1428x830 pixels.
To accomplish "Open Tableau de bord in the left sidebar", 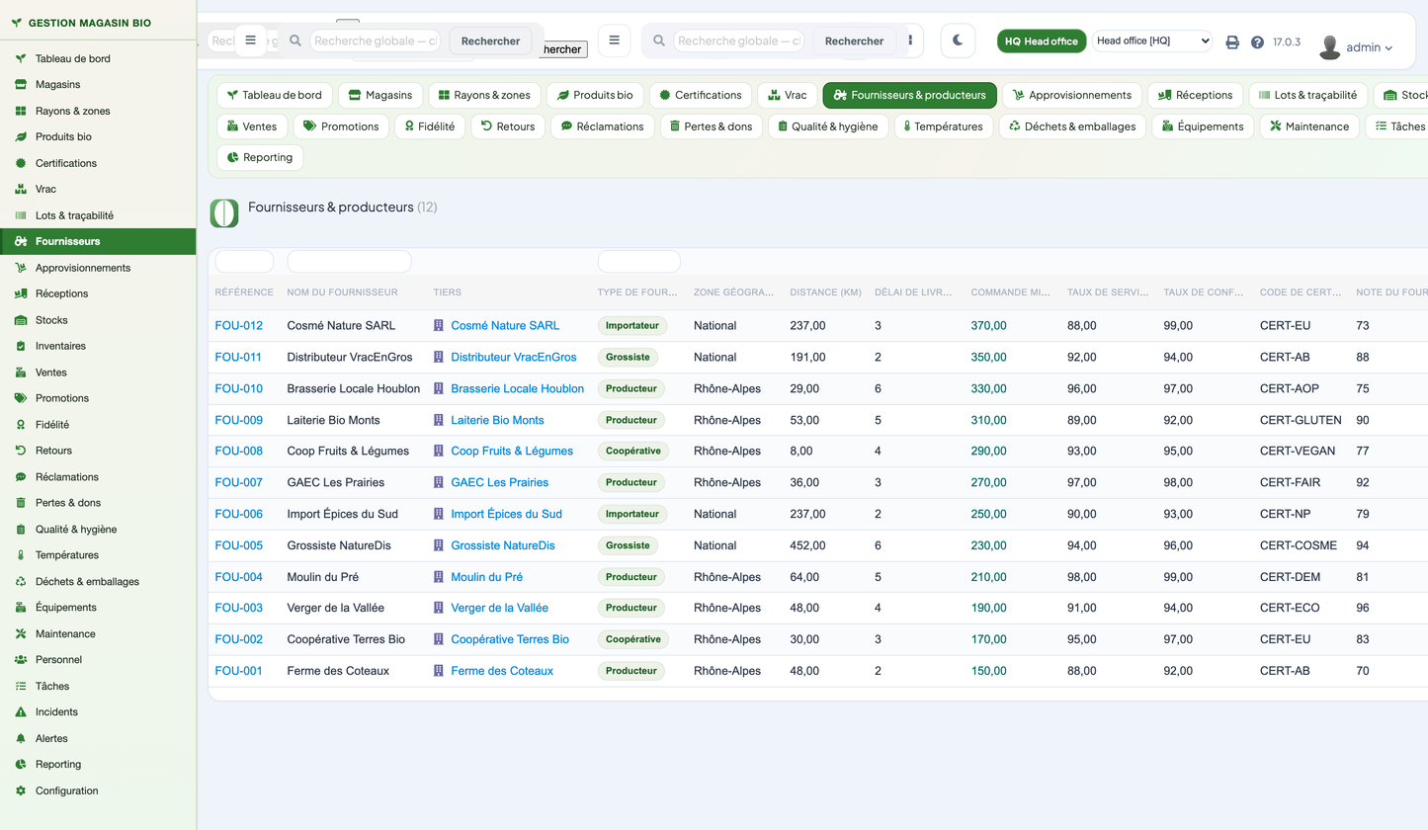I will click(x=98, y=58).
